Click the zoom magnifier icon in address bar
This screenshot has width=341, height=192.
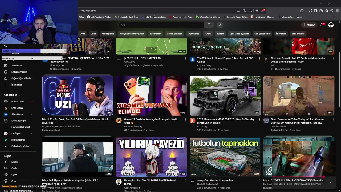pos(244,11)
